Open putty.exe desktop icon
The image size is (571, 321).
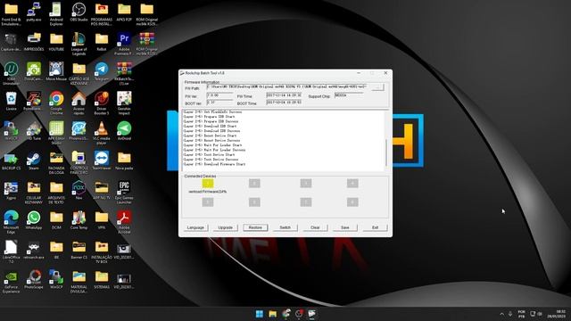coord(34,13)
